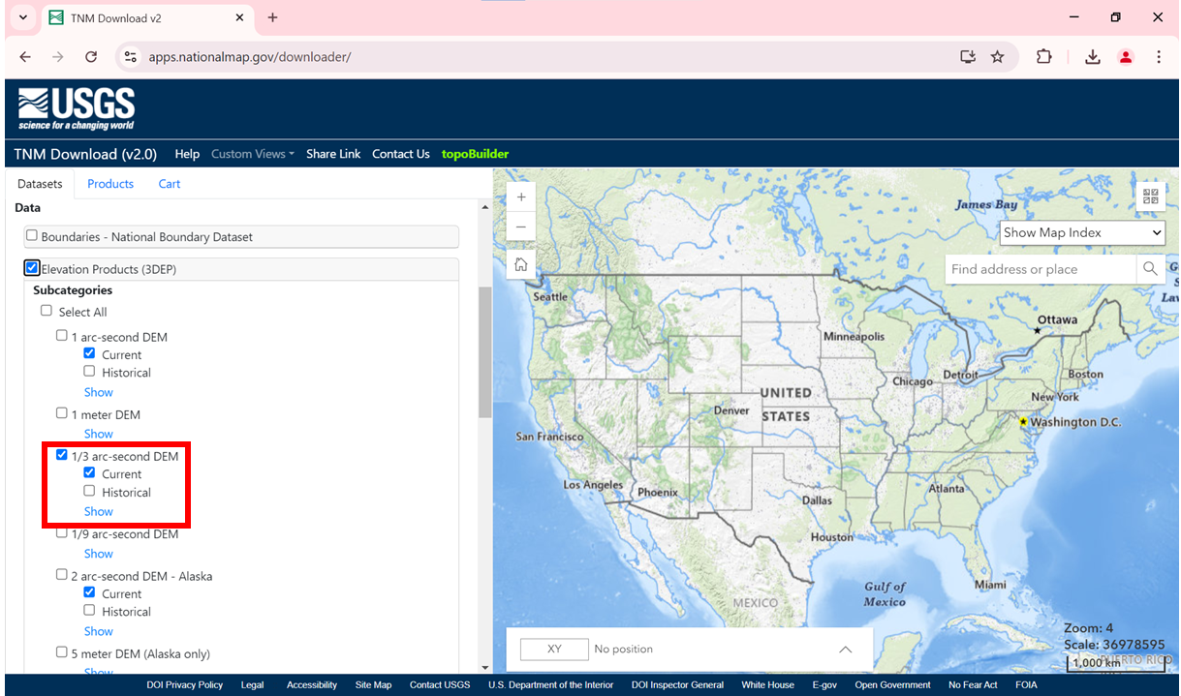This screenshot has width=1181, height=696.
Task: Click the search magnifier icon
Action: 1149,269
